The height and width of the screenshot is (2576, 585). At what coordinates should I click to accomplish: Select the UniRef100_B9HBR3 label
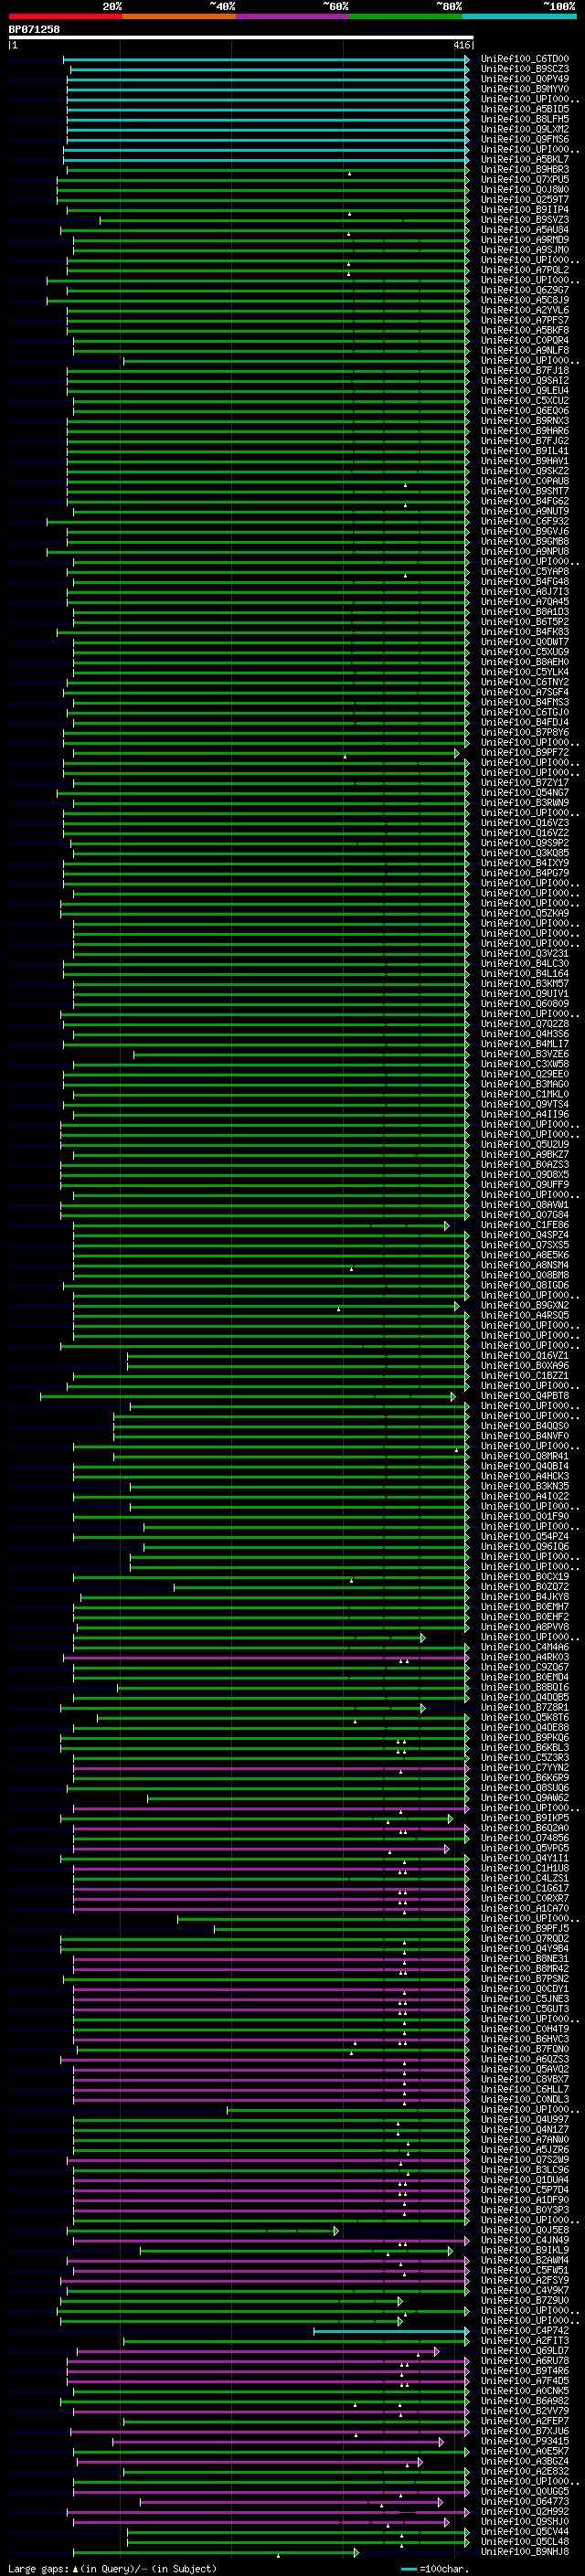point(524,170)
